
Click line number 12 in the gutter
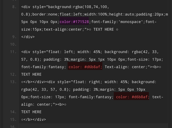(13, 74)
